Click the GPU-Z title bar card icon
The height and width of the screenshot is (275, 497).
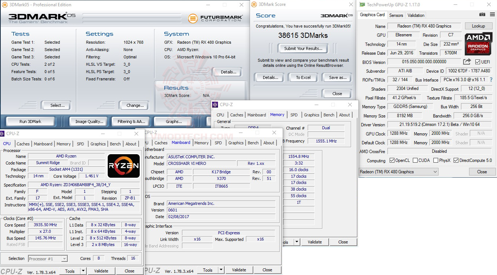[362, 4]
